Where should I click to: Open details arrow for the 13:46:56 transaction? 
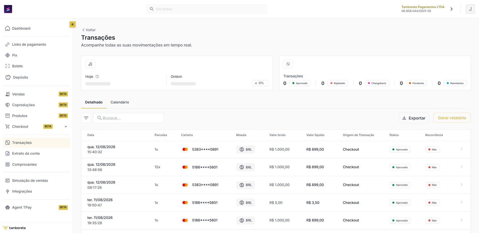coord(462,167)
